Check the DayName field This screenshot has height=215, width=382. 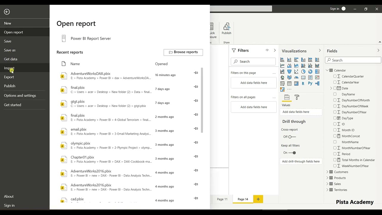[335, 94]
